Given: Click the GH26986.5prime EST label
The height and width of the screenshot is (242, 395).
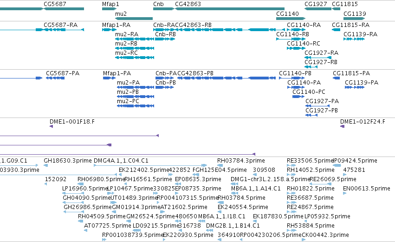Looking at the screenshot, I should 88,208.
